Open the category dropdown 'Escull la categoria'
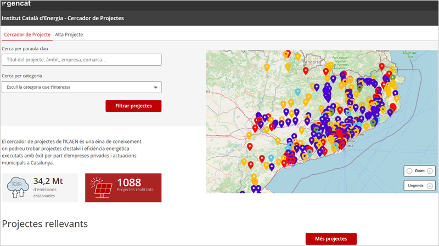The height and width of the screenshot is (246, 439). click(81, 87)
